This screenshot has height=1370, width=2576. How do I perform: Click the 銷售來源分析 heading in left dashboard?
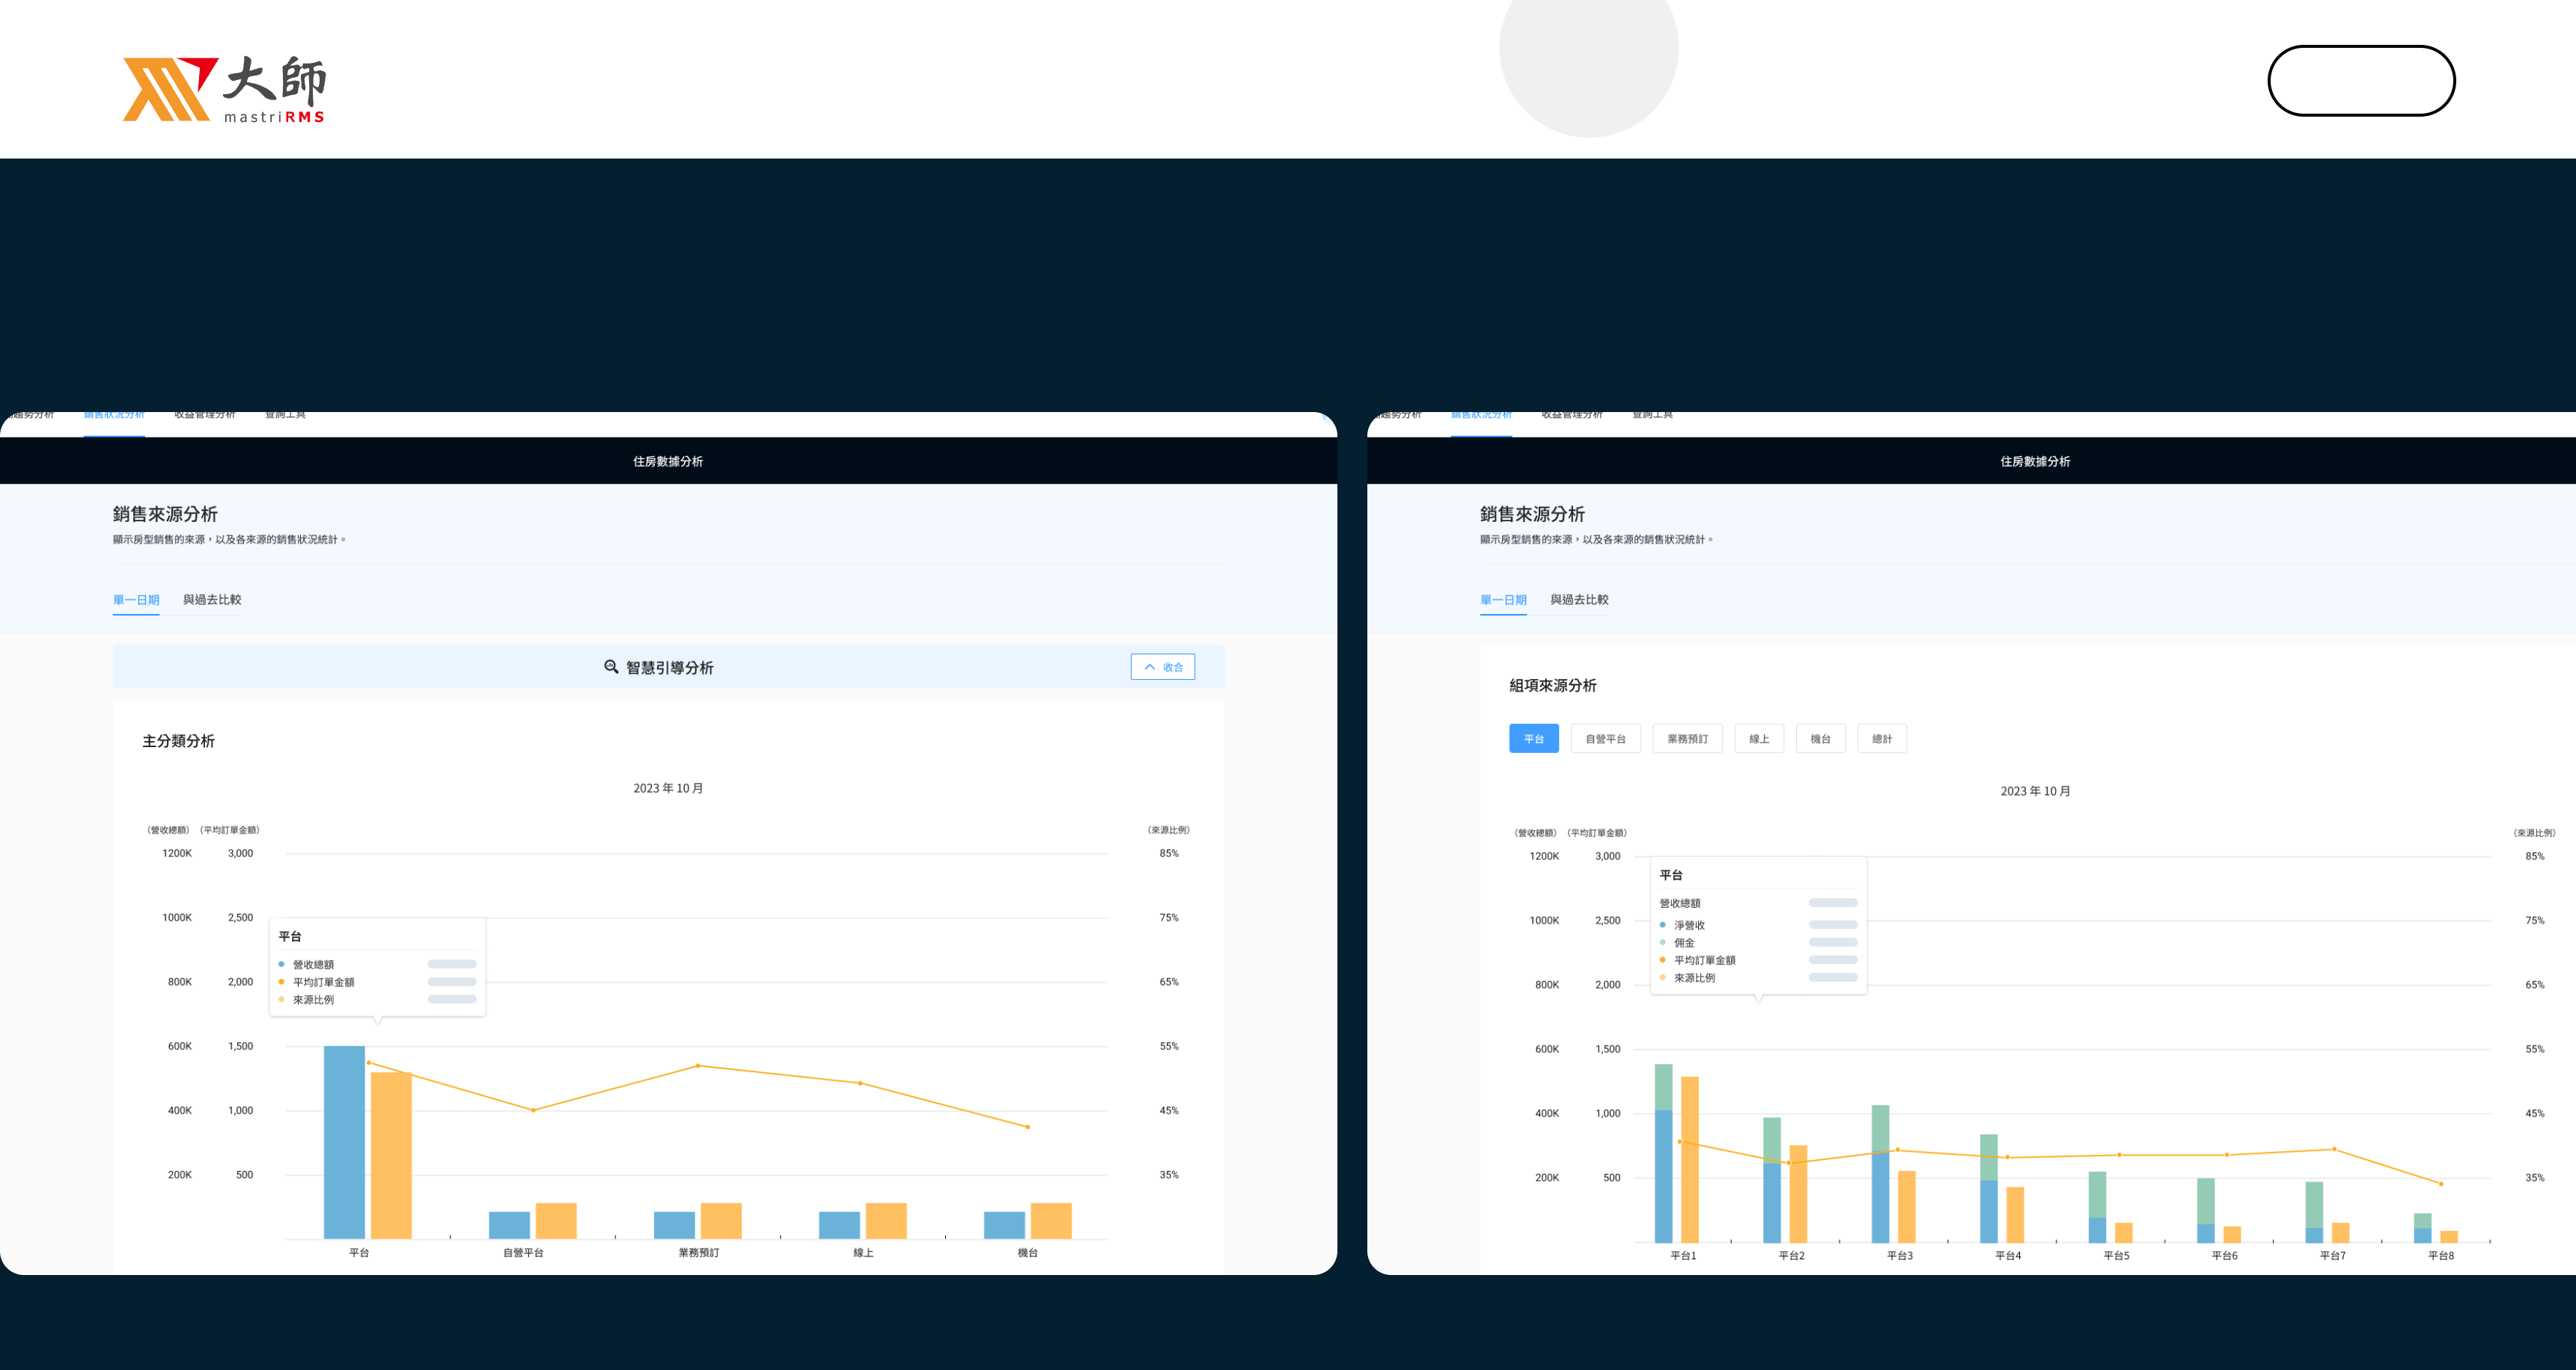coord(165,514)
